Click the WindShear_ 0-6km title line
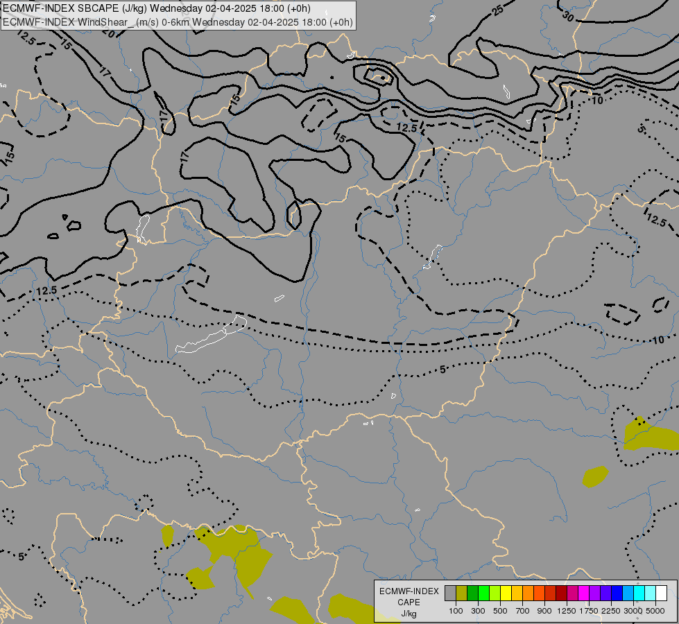The image size is (679, 624). [178, 22]
